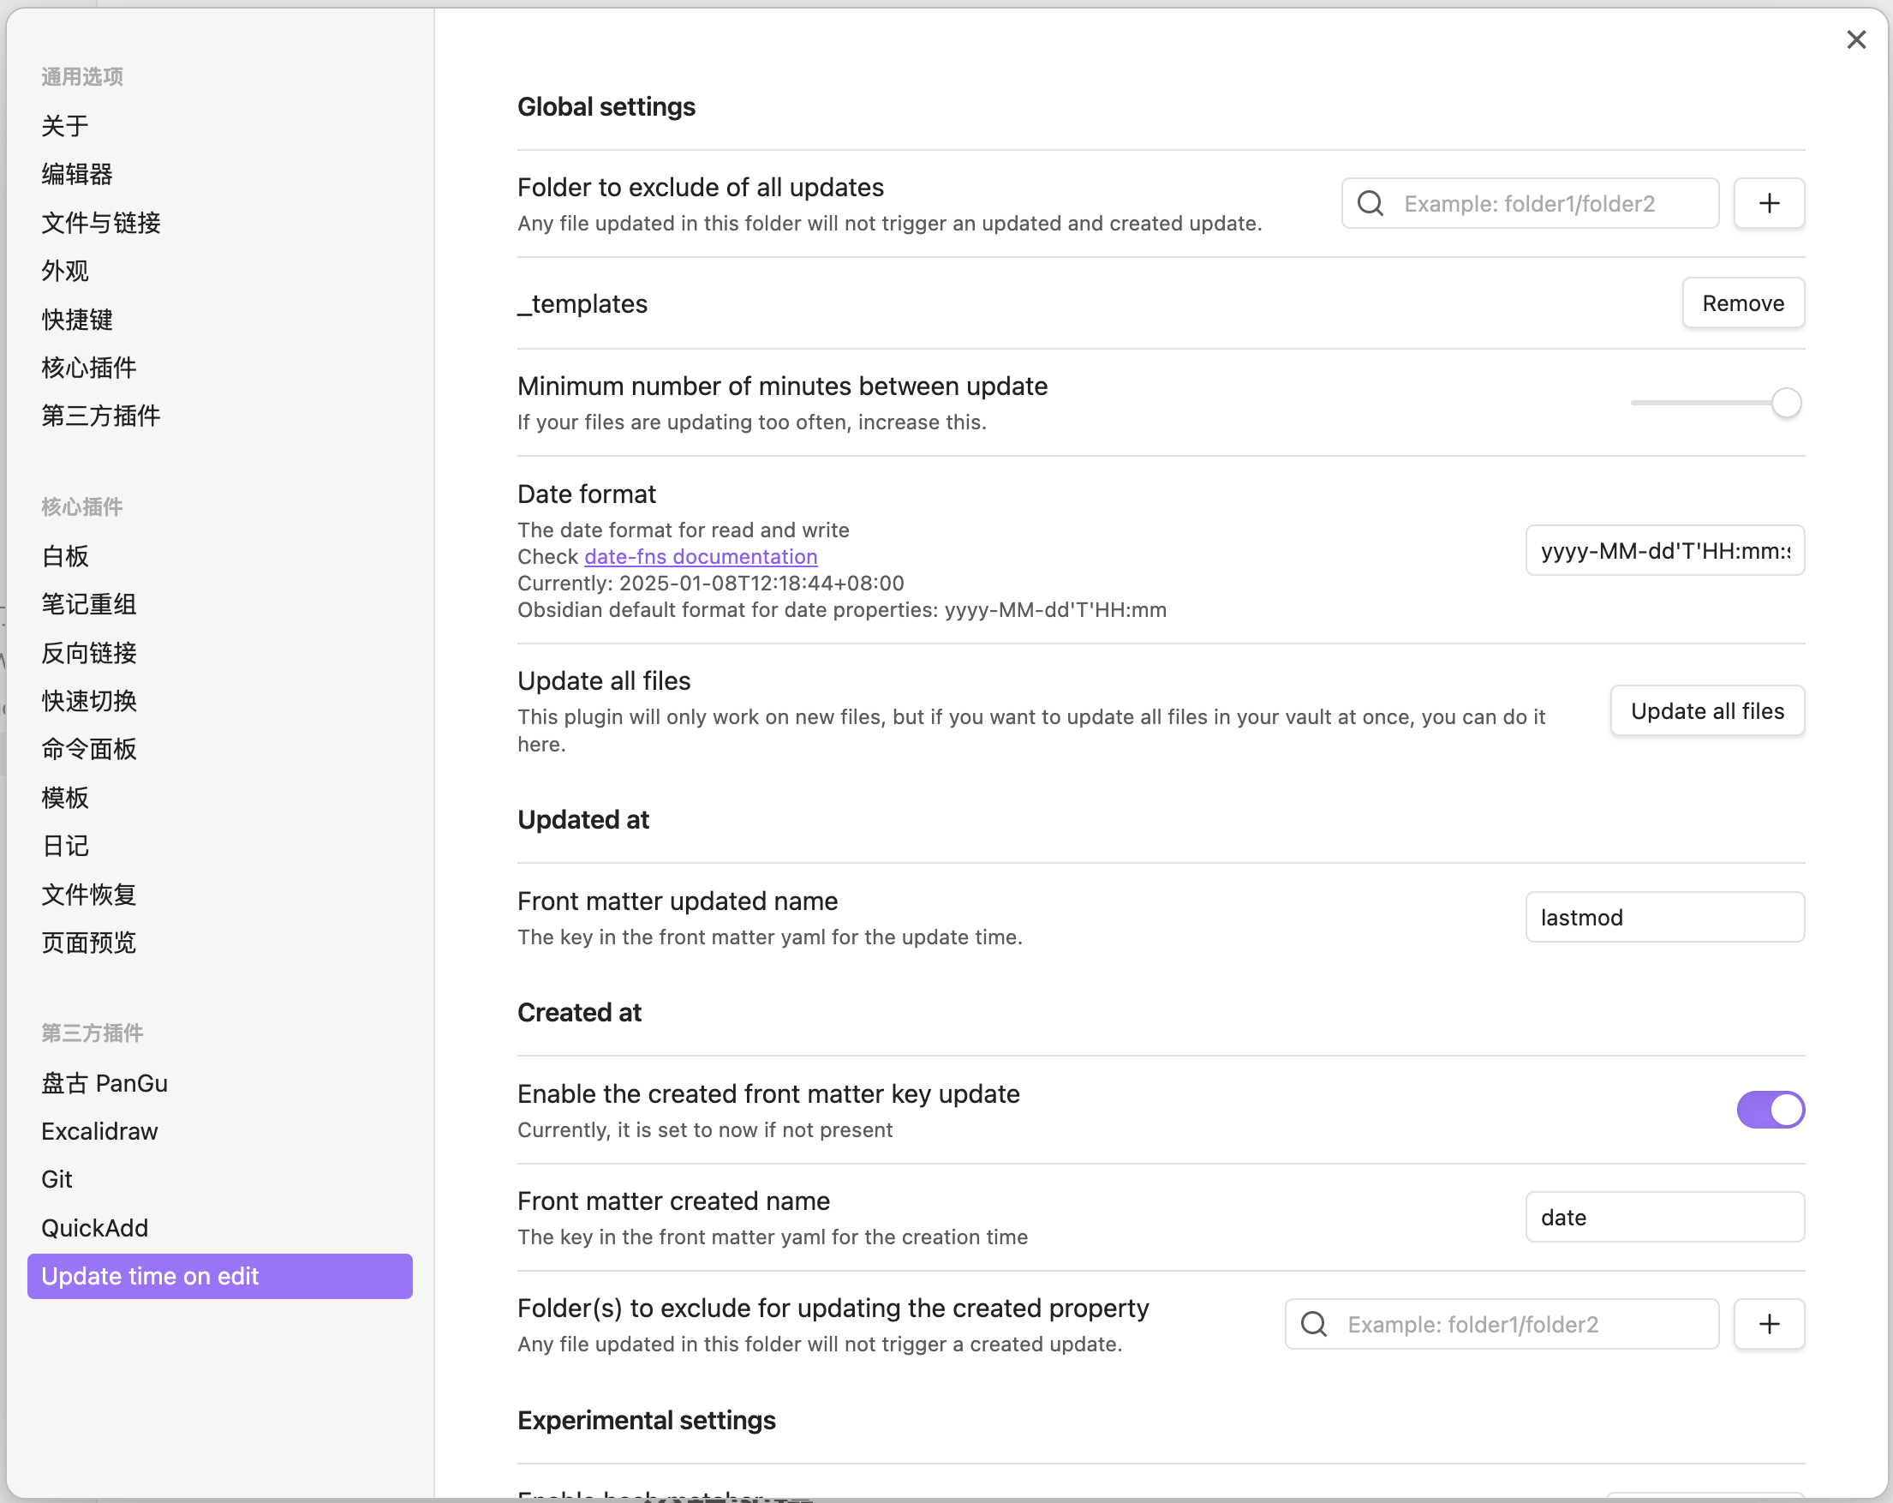Click the date format input field
The image size is (1893, 1503).
tap(1663, 551)
